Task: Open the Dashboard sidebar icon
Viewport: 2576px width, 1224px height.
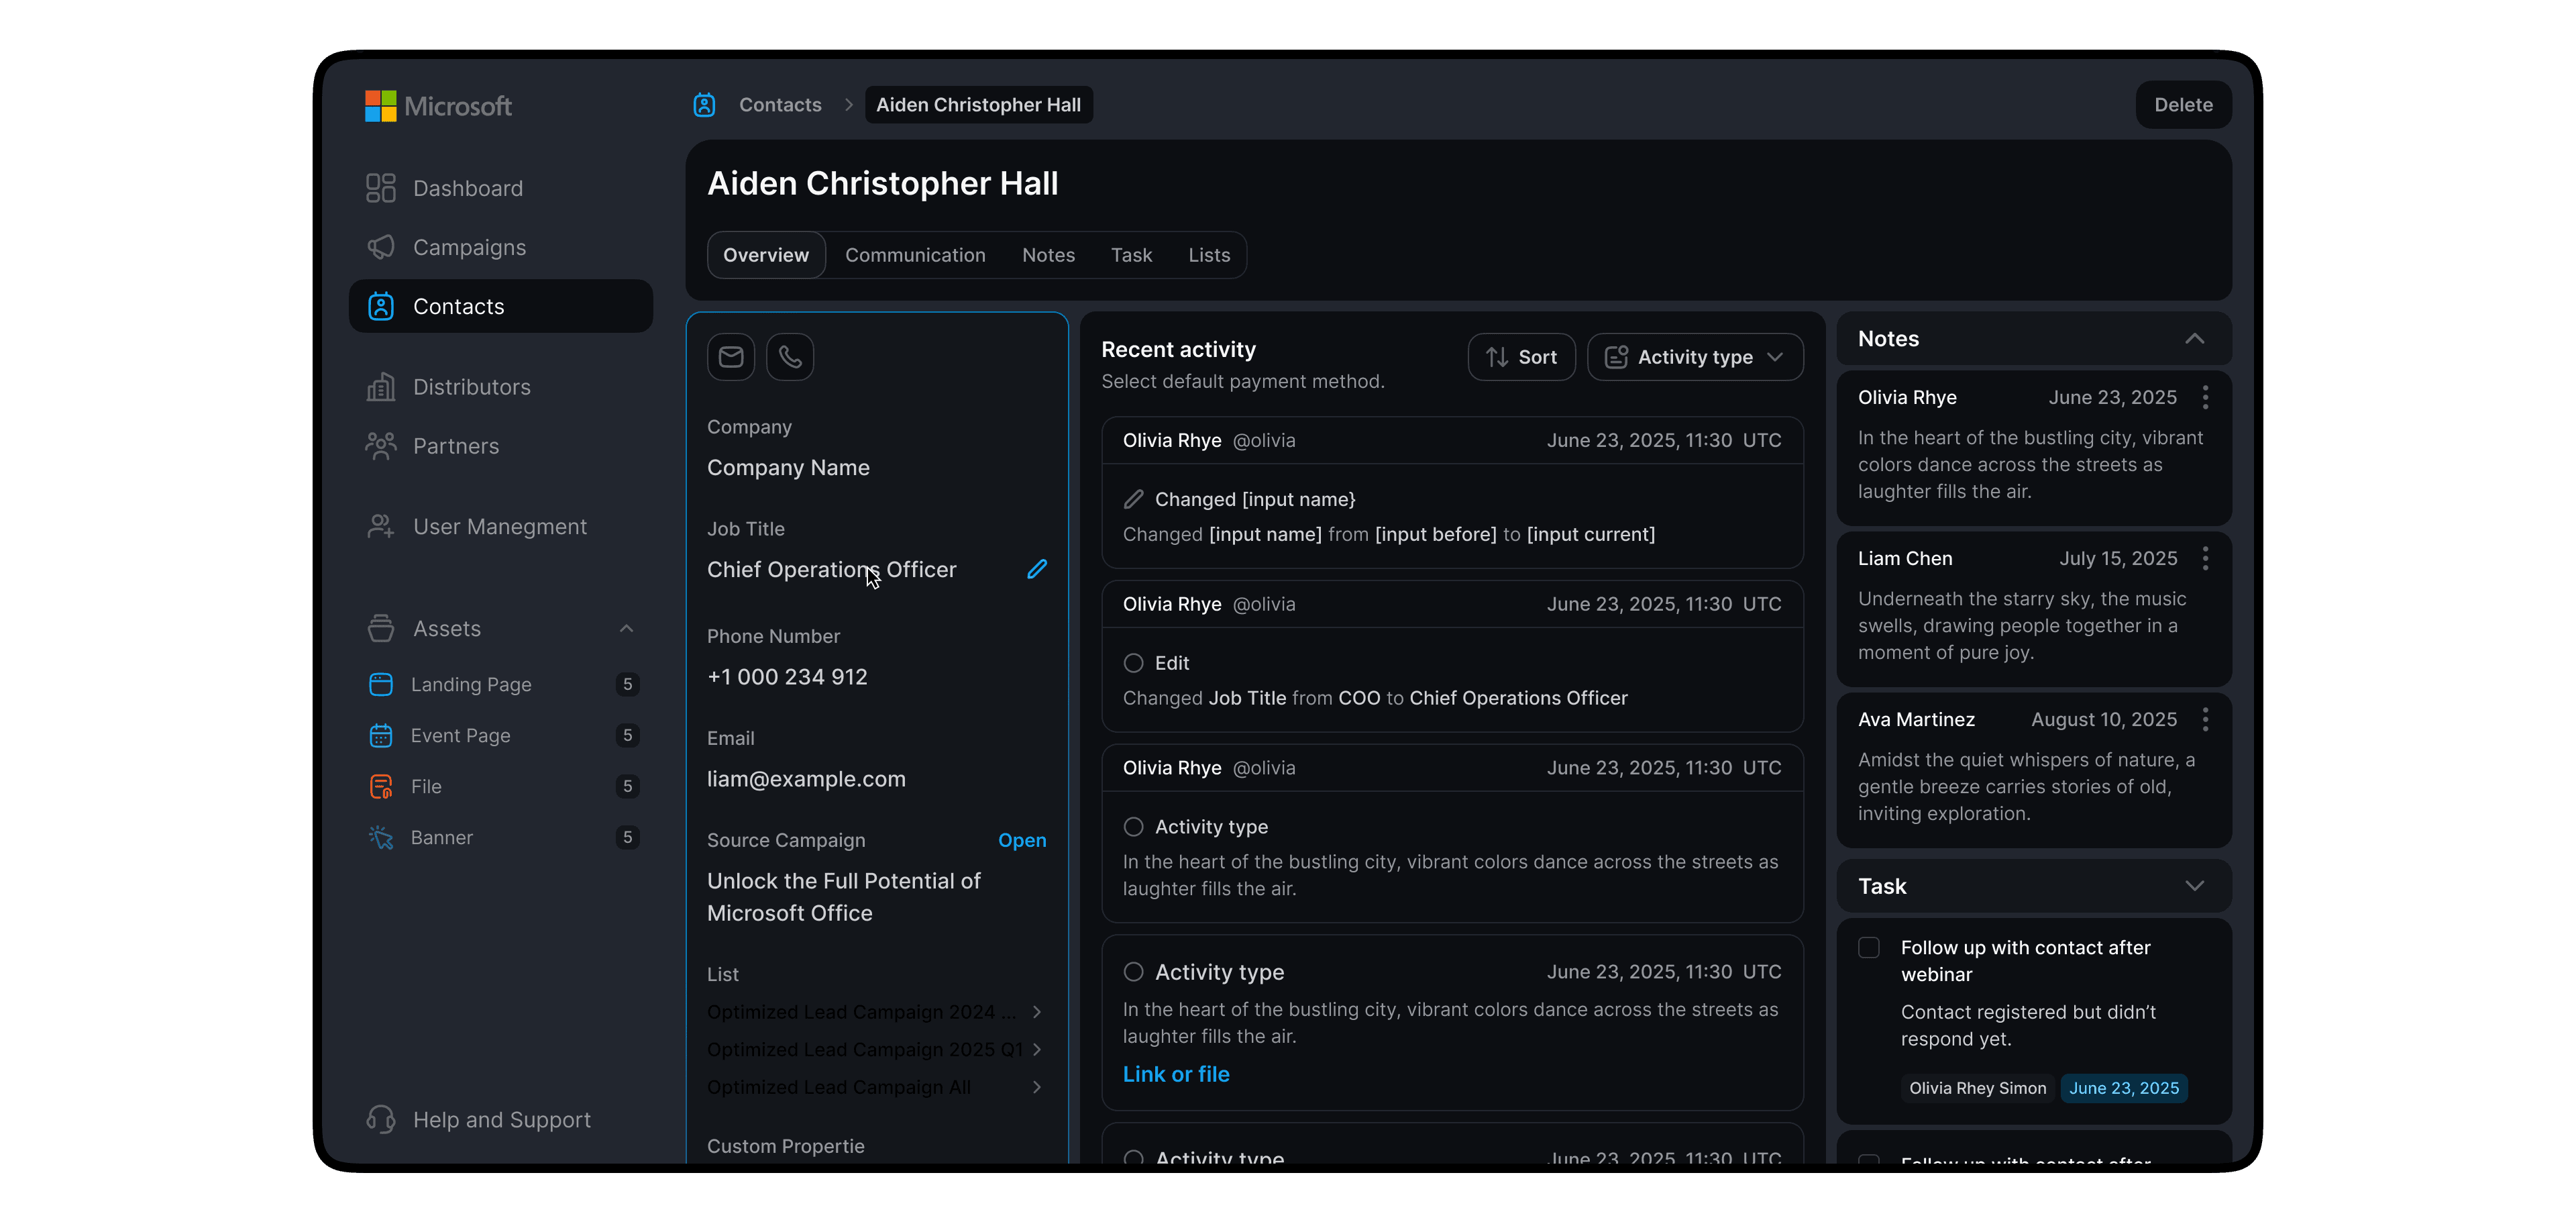Action: click(380, 188)
